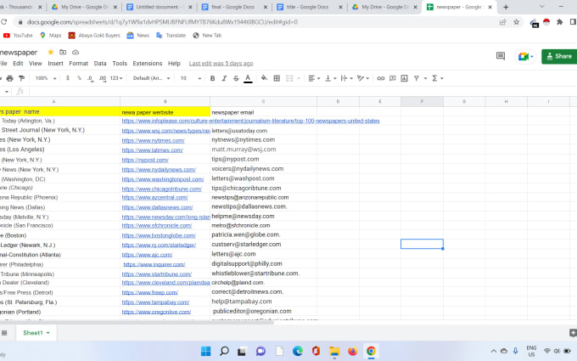577x361 pixels.
Task: Click the formula bar input
Action: [302, 91]
